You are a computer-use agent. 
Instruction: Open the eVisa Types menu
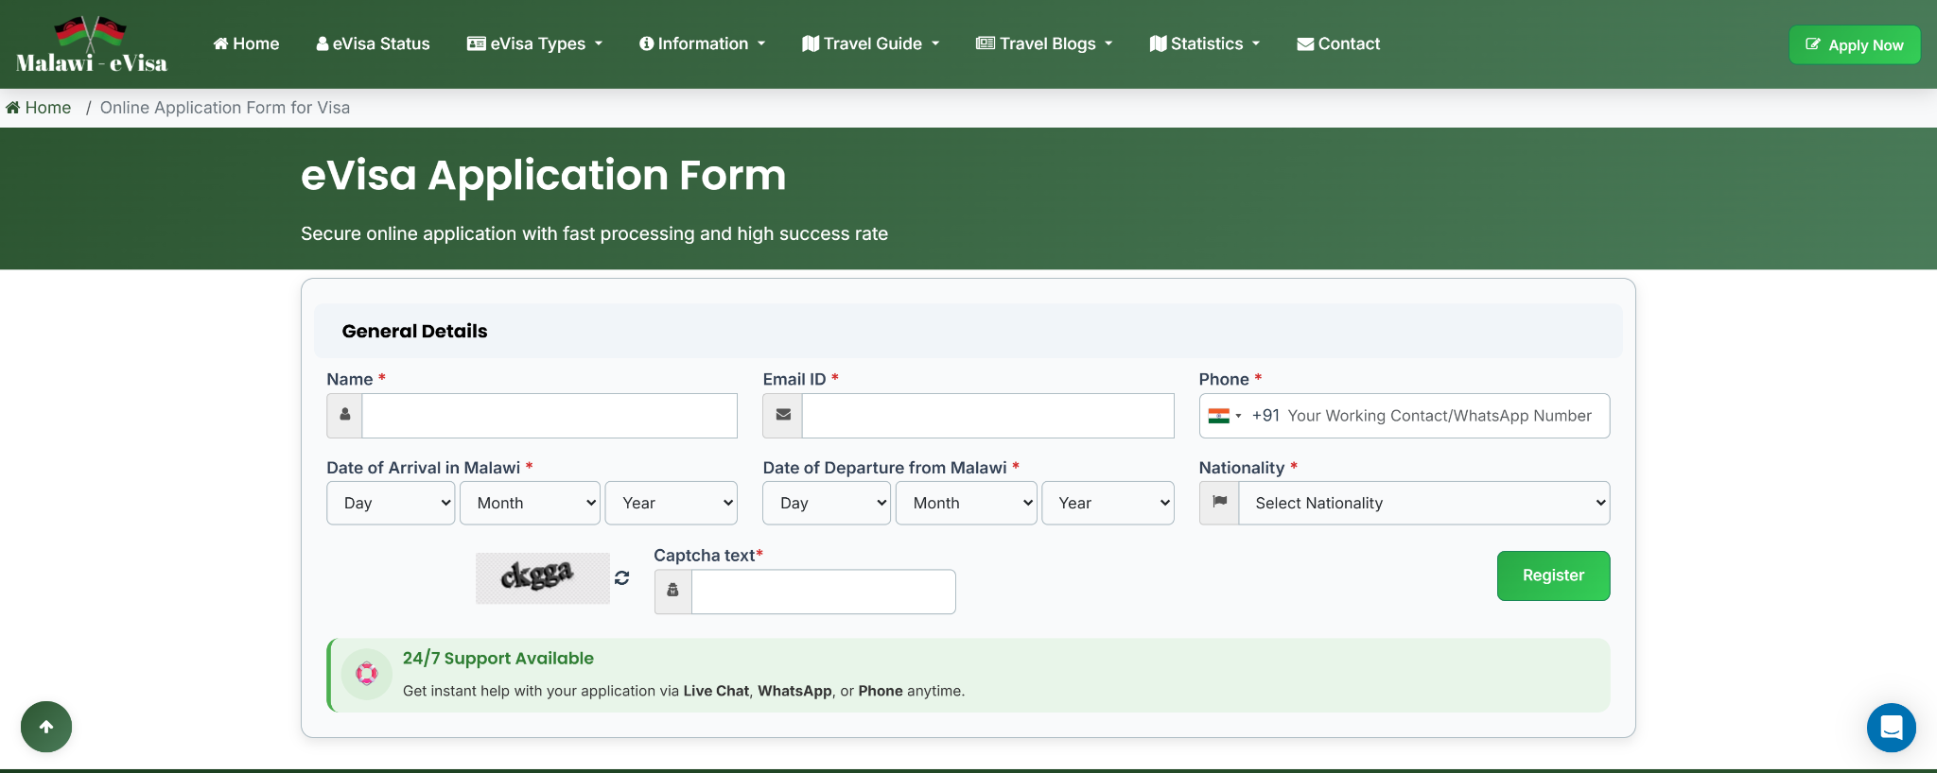point(535,43)
